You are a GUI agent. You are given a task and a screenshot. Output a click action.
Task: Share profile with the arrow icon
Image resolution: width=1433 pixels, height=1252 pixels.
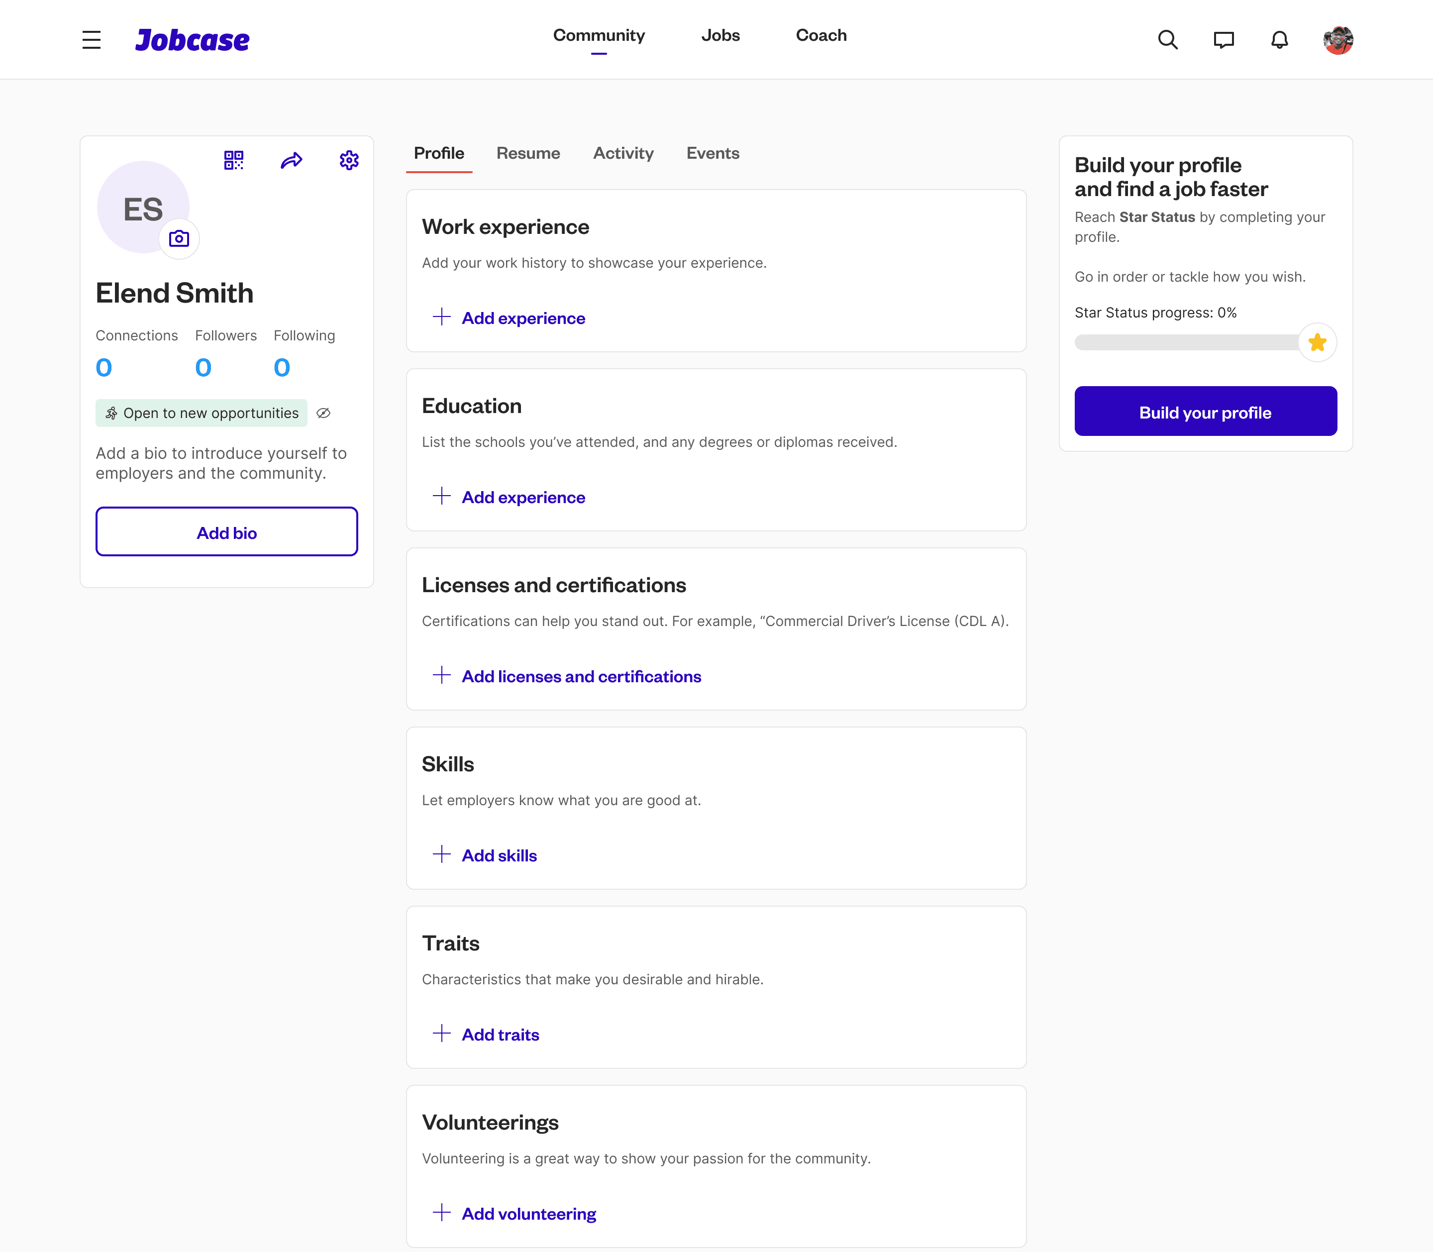292,161
